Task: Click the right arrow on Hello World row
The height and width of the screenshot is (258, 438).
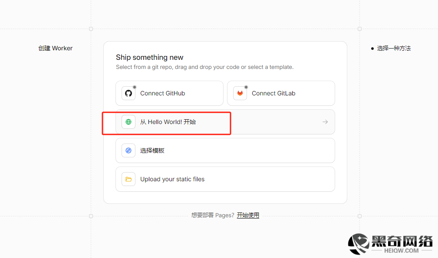Action: click(325, 122)
